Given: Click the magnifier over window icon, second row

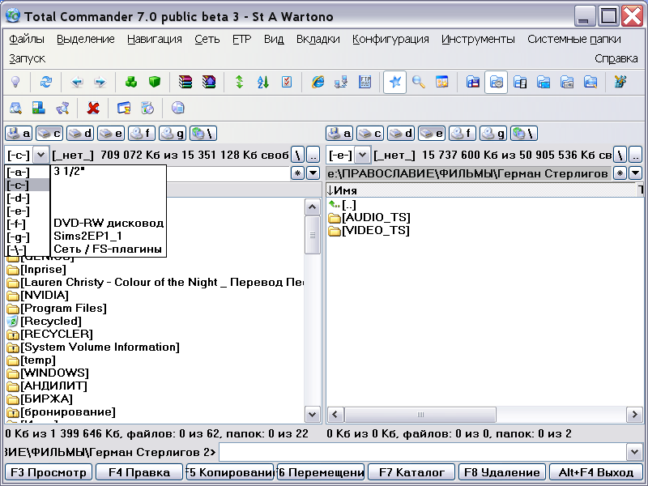Looking at the screenshot, I should [15, 109].
